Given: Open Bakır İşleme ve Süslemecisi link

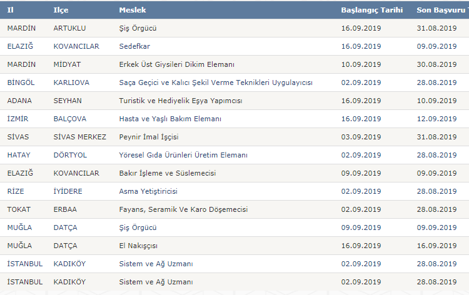Looking at the screenshot, I should tap(168, 173).
